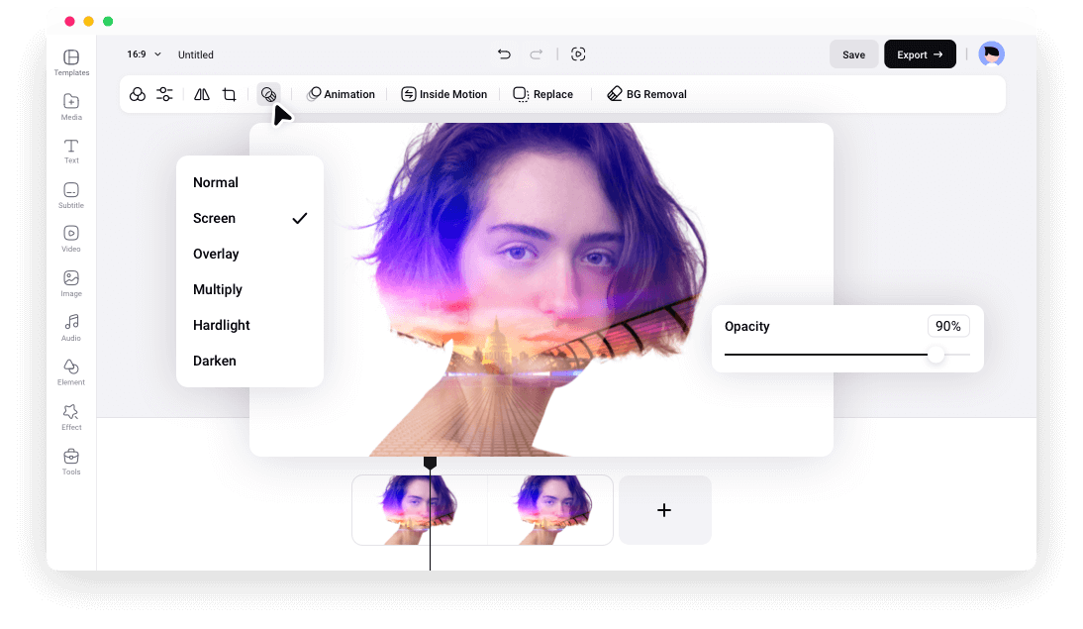Select the crop tool icon
The image size is (1083, 629).
tap(230, 94)
